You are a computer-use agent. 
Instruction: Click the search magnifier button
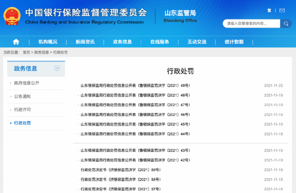[286, 23]
